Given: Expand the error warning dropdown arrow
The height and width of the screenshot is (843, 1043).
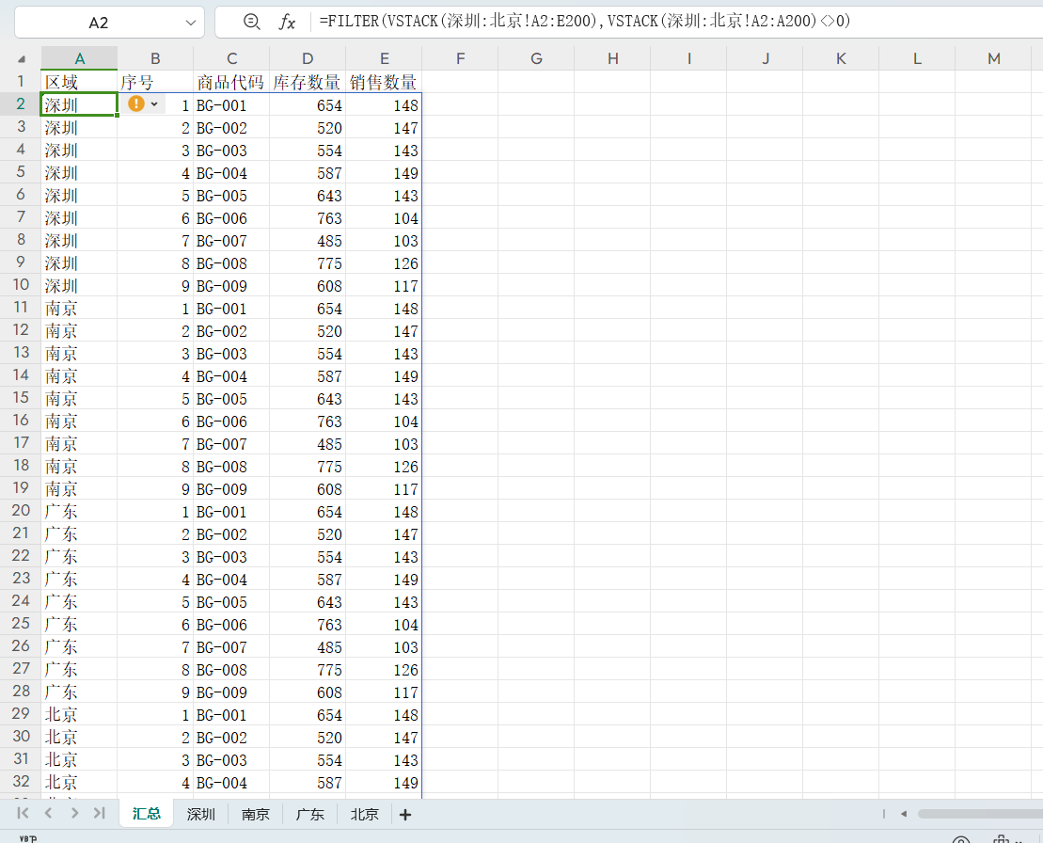Looking at the screenshot, I should pos(154,104).
